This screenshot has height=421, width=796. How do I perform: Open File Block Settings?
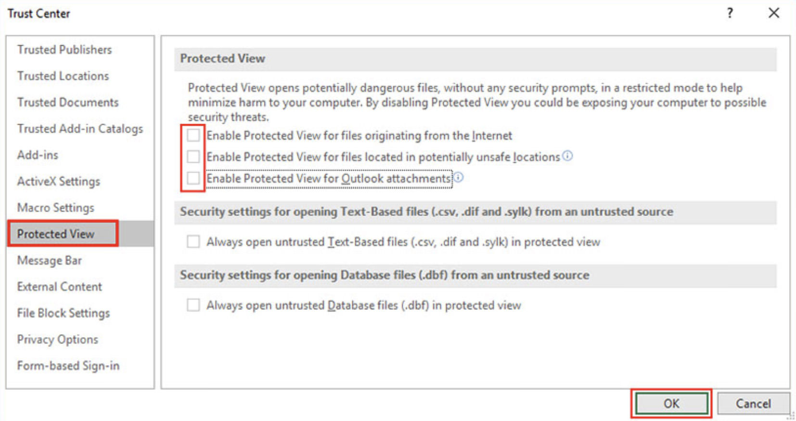(x=64, y=313)
